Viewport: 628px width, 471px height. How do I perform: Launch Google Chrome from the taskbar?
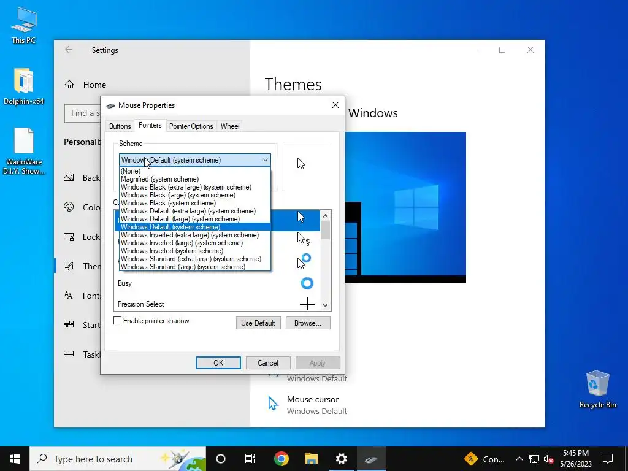[x=281, y=459]
